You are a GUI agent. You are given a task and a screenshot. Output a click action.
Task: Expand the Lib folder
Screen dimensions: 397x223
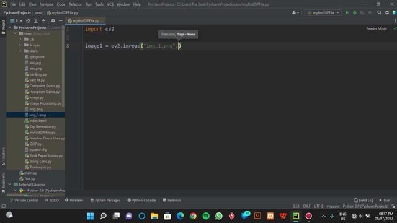[x=20, y=39]
